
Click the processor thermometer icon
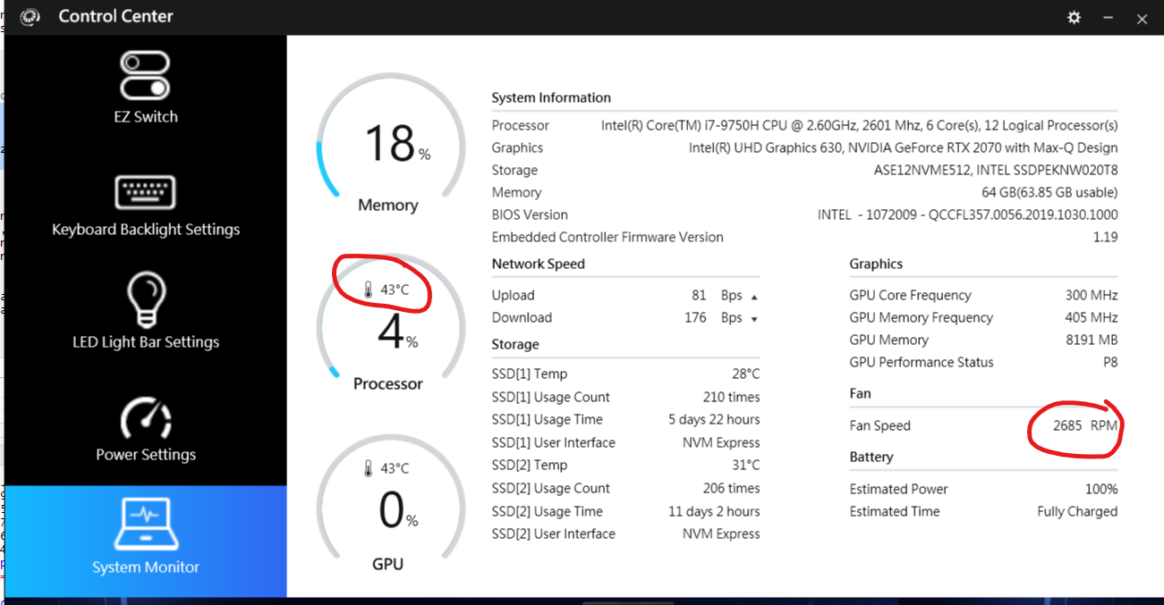click(368, 290)
